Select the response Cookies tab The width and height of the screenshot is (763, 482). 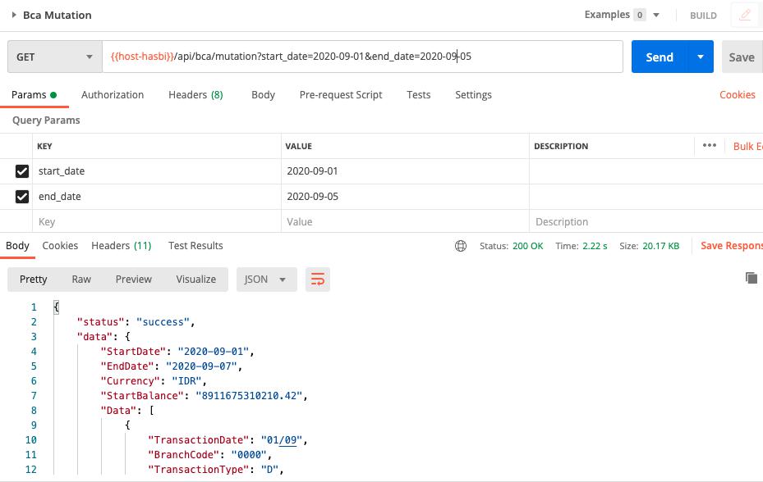click(60, 246)
